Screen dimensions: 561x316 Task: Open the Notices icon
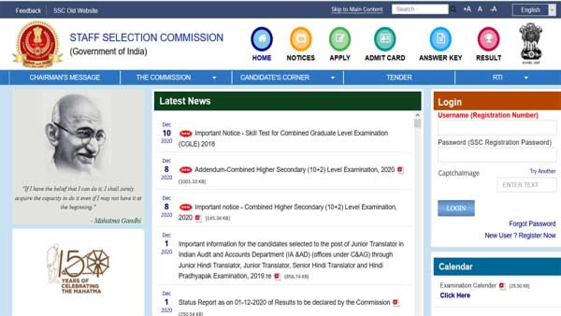pos(301,39)
